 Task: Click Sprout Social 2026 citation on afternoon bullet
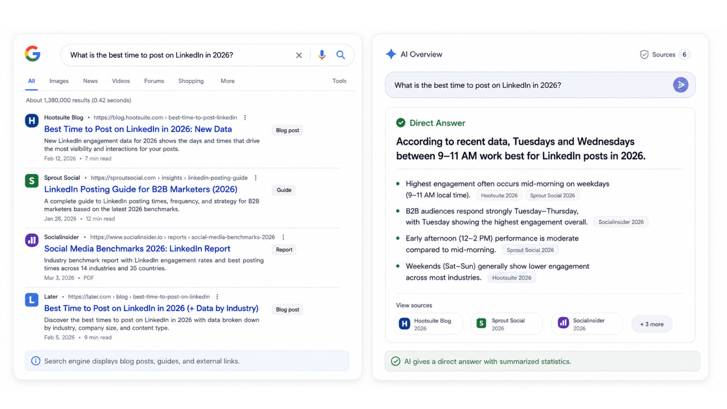click(x=530, y=250)
